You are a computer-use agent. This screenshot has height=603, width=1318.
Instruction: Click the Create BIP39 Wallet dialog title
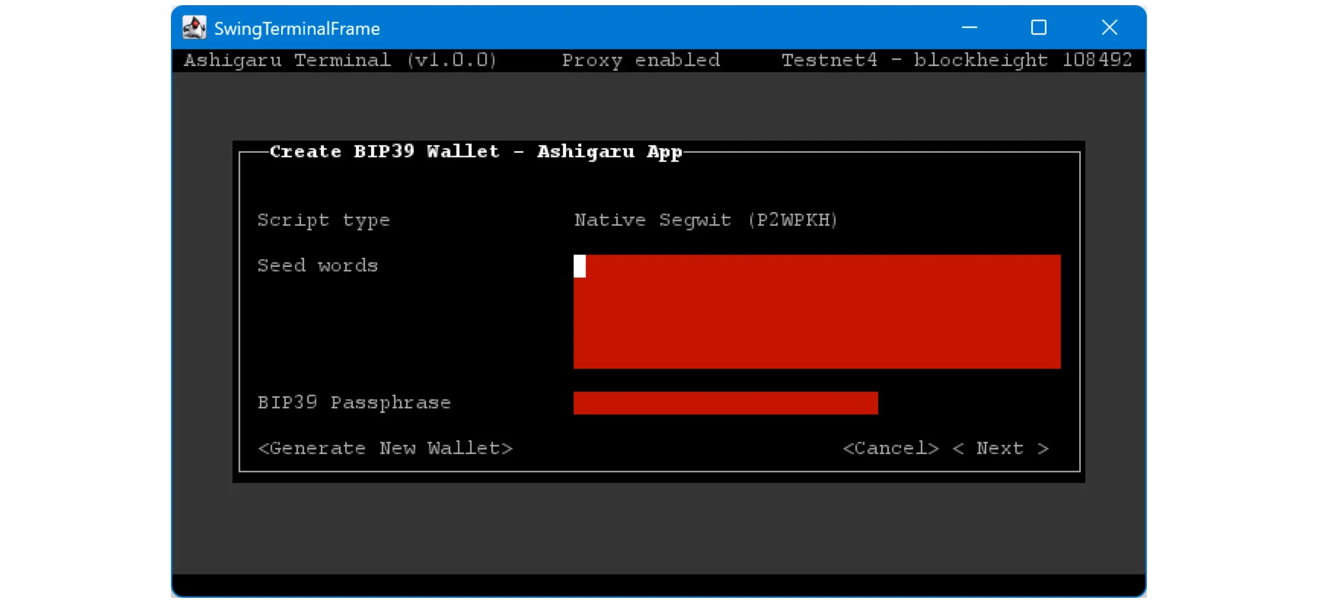(476, 152)
